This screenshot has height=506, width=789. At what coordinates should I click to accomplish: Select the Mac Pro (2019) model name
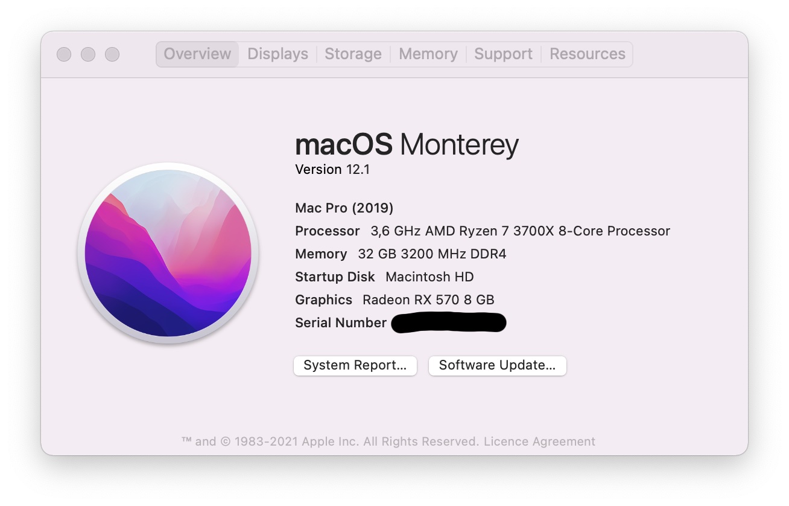(x=344, y=208)
